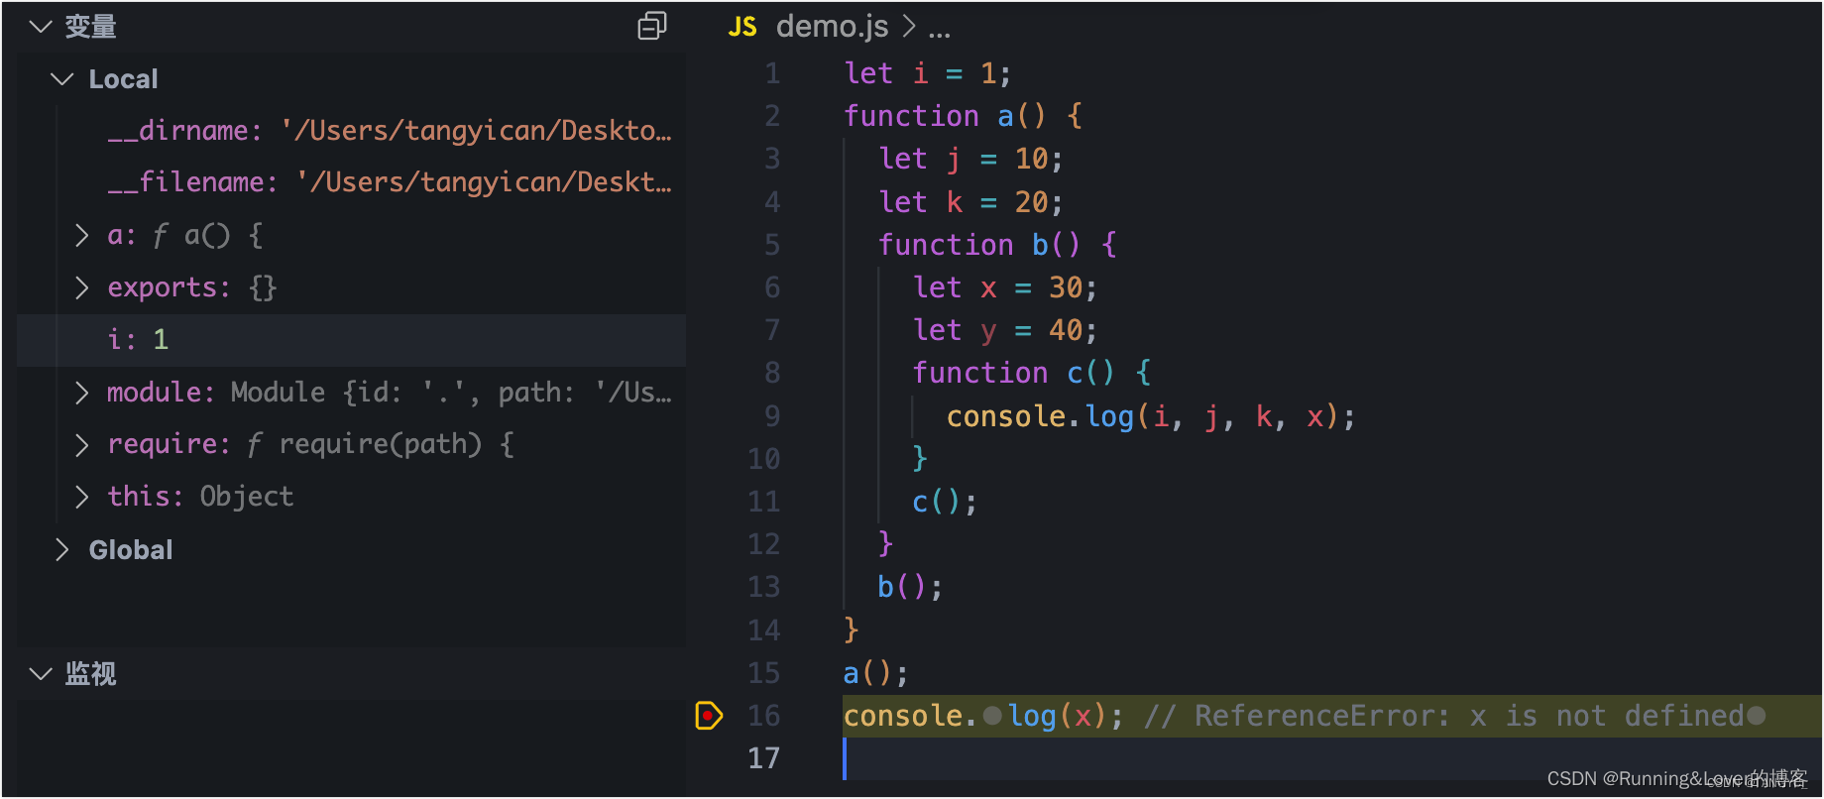Select the i: 1 variable row

point(351,340)
